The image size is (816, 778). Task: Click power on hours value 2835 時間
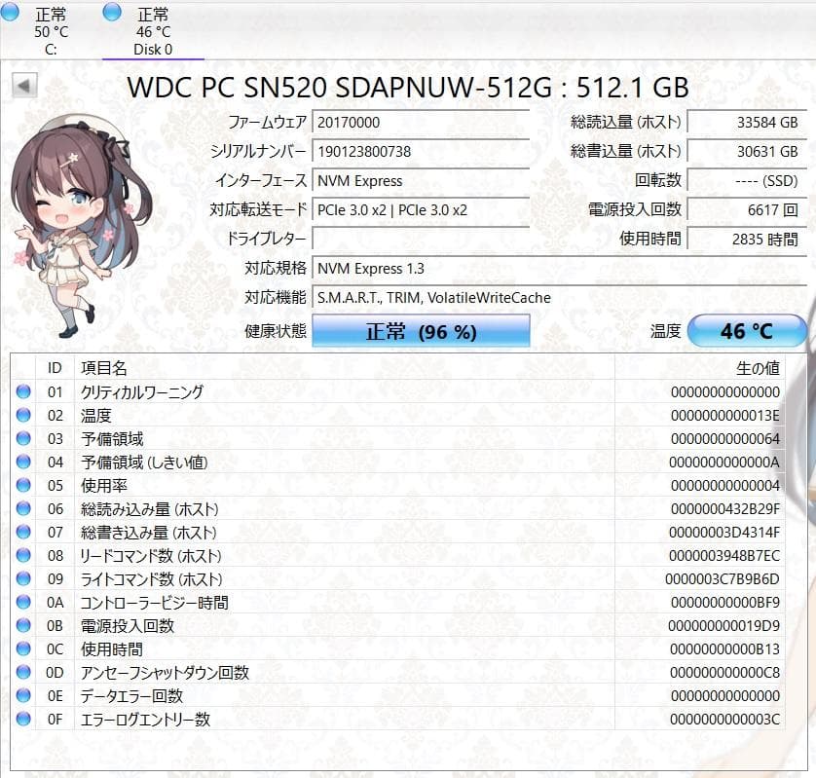(x=747, y=239)
